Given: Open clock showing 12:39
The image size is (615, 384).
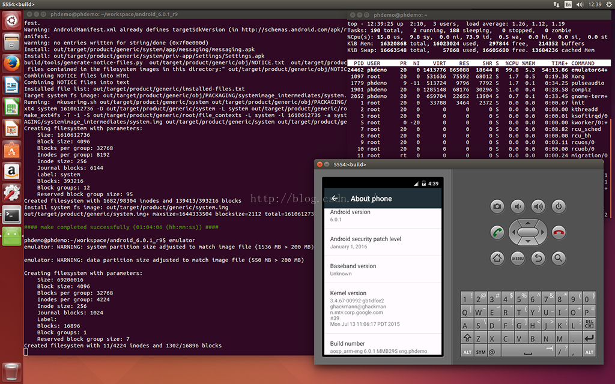Looking at the screenshot, I should (x=595, y=4).
